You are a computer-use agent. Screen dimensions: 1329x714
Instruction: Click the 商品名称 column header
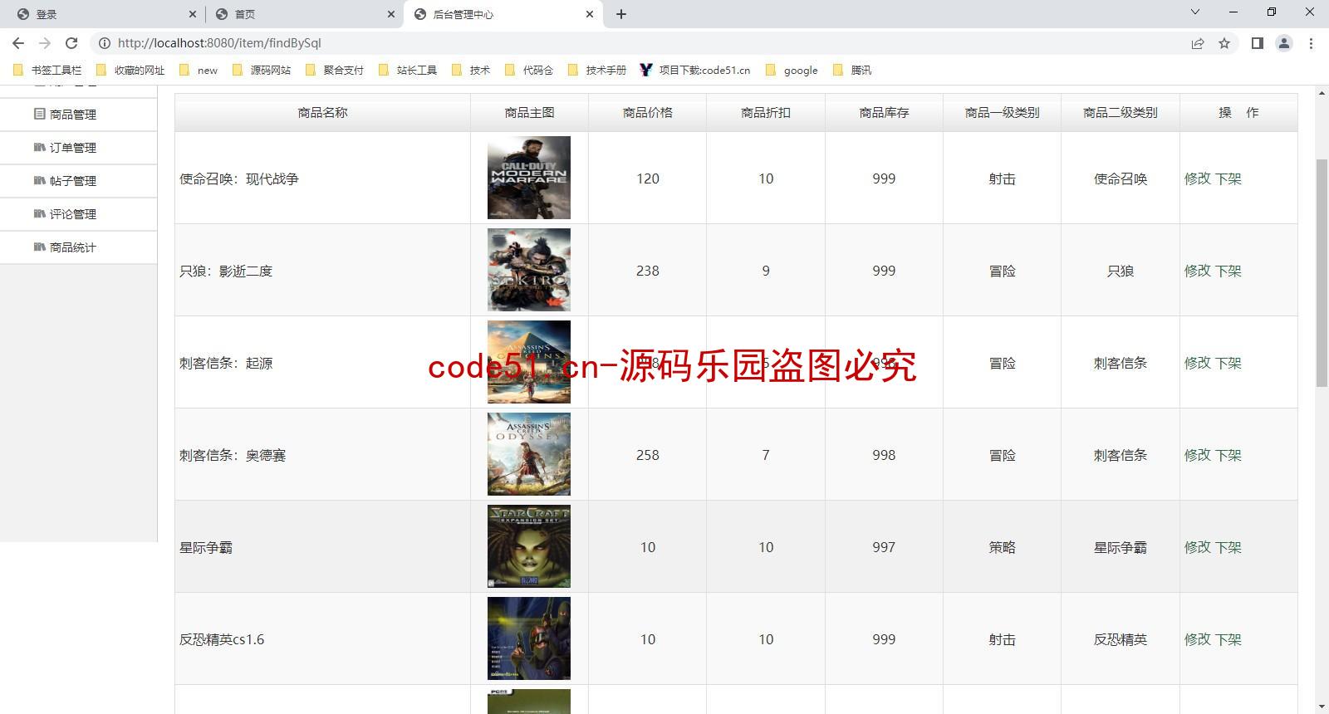point(322,113)
